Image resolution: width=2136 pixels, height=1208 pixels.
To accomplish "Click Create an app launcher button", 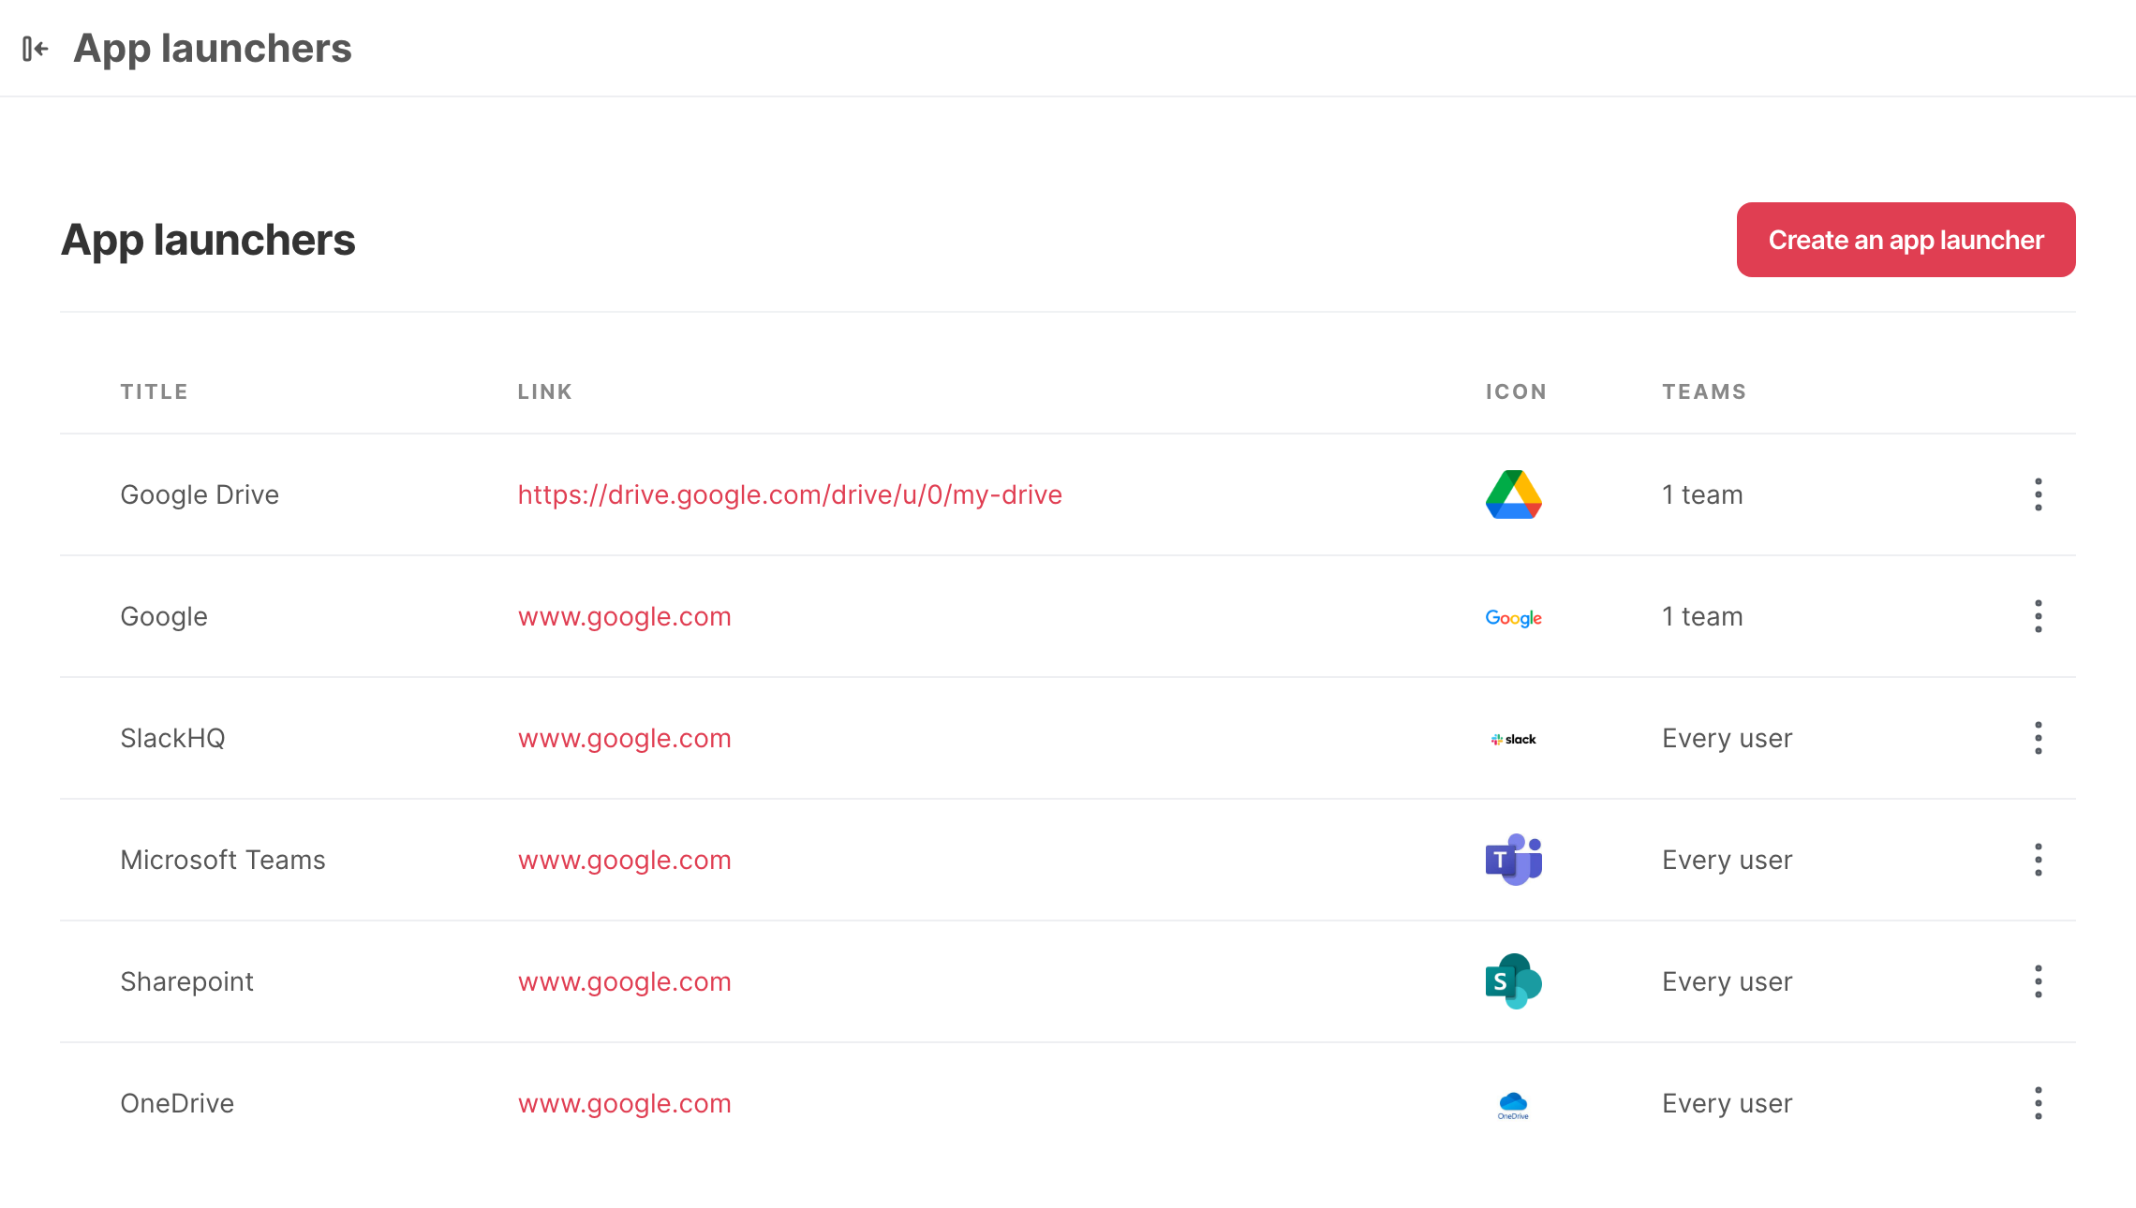I will pyautogui.click(x=1906, y=240).
